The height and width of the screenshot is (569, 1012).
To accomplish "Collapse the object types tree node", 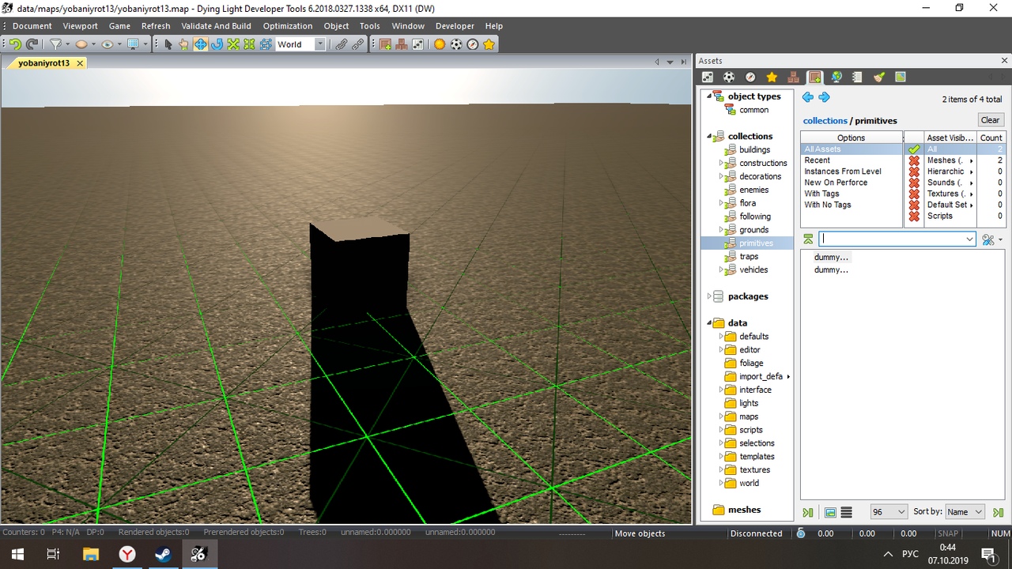I will pyautogui.click(x=709, y=96).
